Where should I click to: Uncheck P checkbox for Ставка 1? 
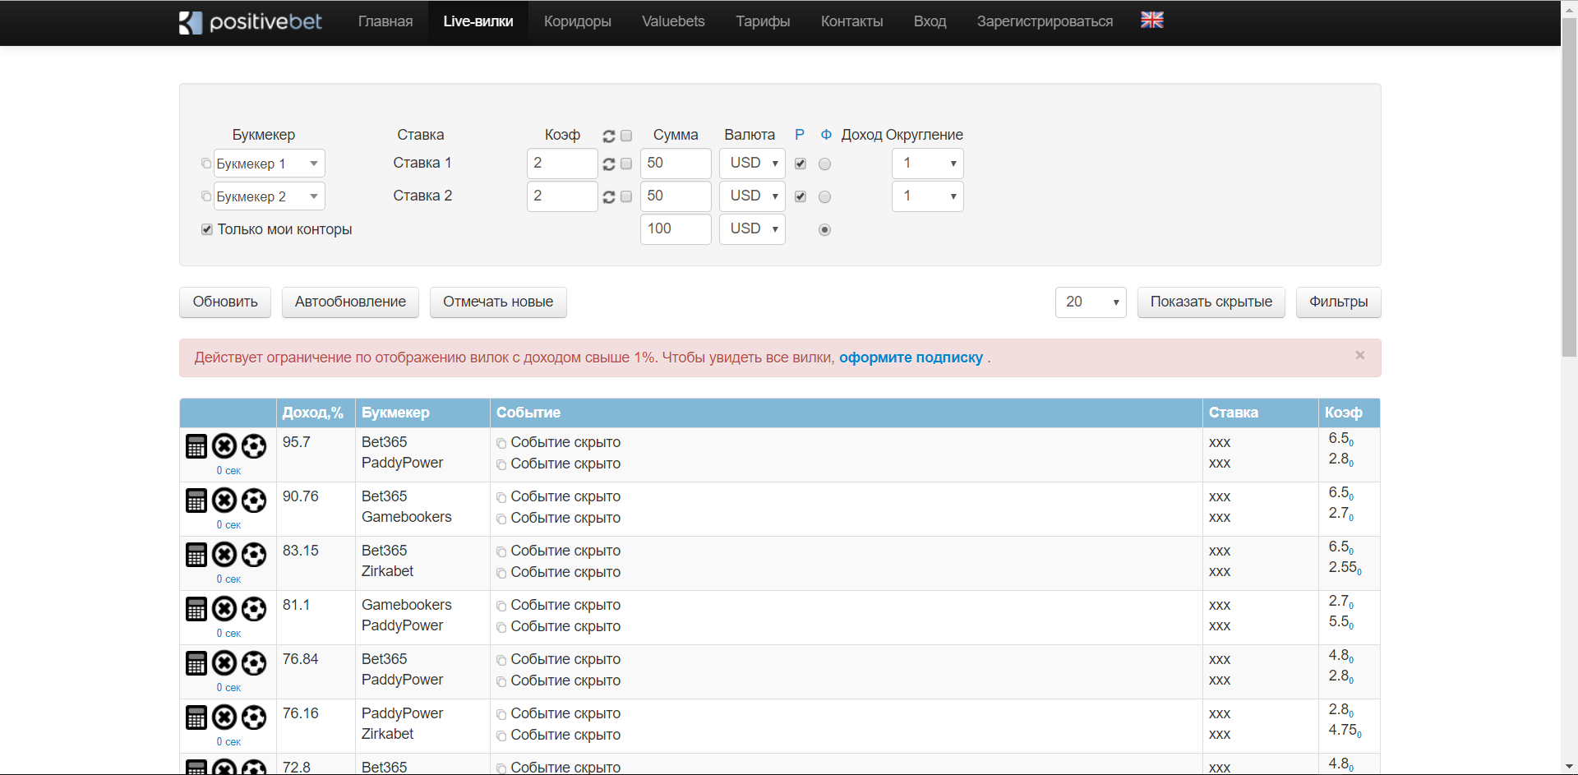click(801, 164)
